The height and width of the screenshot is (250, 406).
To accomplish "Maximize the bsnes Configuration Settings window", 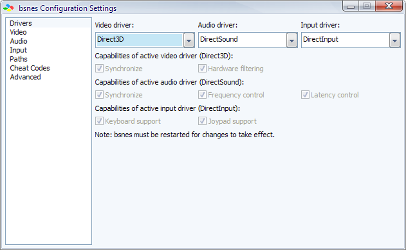I will [367, 6].
